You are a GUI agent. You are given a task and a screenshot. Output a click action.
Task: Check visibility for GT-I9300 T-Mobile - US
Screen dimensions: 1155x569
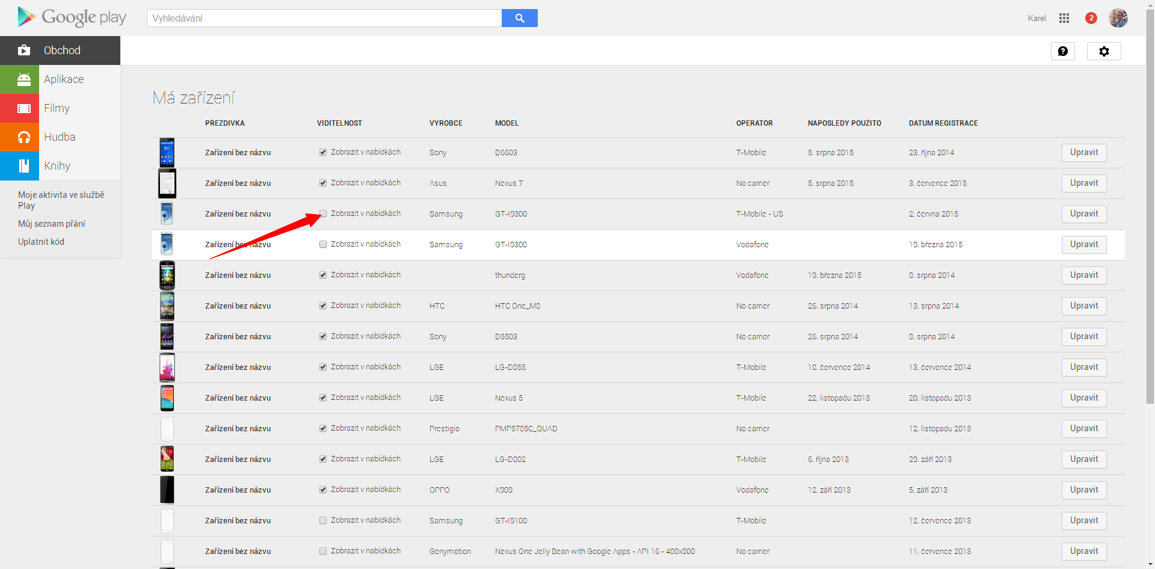323,214
